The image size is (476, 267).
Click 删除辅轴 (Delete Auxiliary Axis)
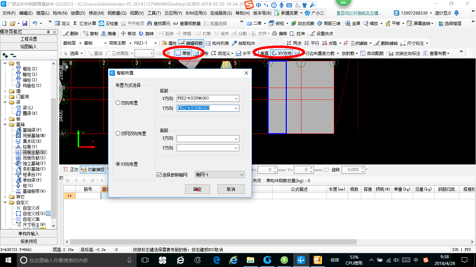(x=386, y=43)
